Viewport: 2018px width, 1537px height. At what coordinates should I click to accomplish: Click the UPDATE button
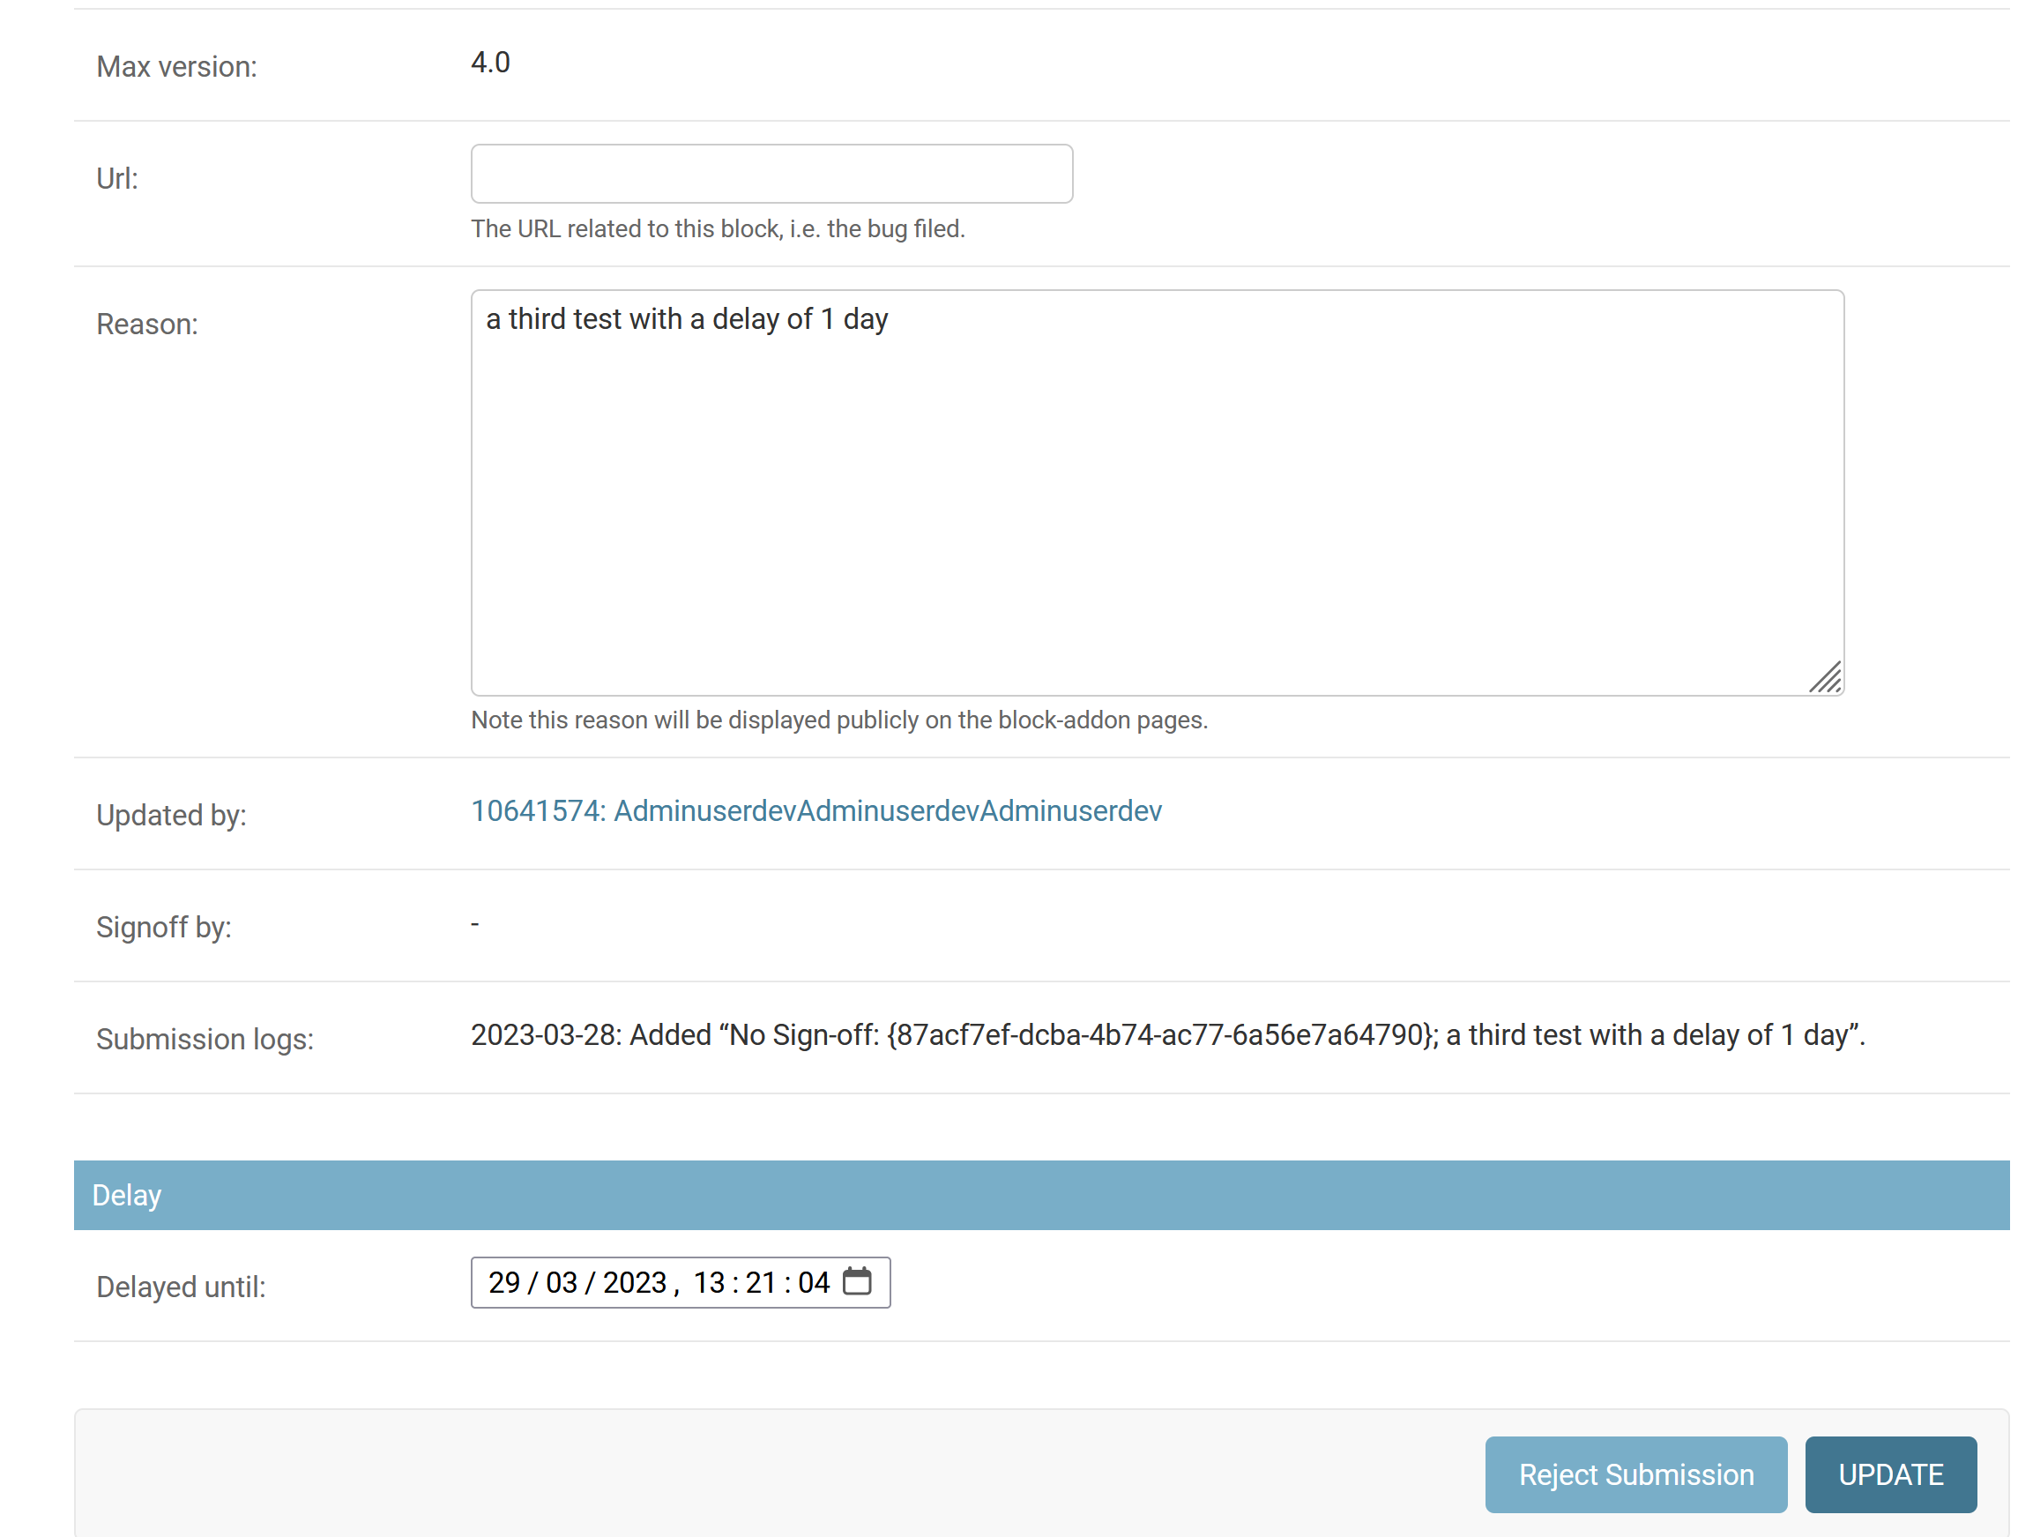click(x=1890, y=1474)
